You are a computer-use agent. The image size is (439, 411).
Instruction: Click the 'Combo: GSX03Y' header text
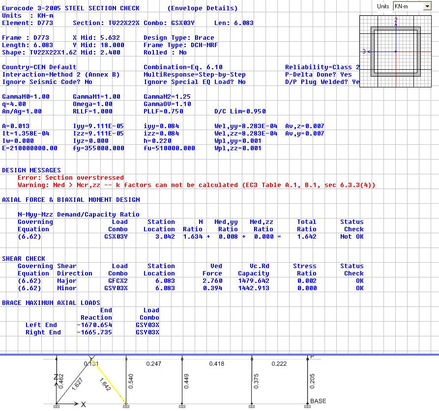point(169,23)
